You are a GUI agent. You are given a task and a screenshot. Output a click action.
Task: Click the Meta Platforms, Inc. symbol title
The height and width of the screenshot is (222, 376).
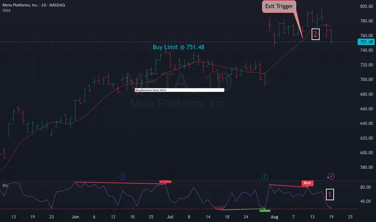click(33, 5)
